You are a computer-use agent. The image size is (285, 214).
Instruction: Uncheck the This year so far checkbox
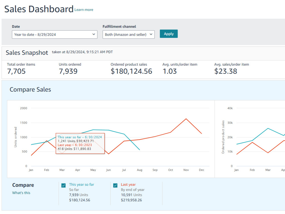click(64, 185)
